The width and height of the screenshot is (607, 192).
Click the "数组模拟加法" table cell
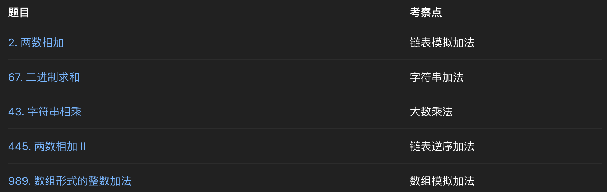coord(442,181)
